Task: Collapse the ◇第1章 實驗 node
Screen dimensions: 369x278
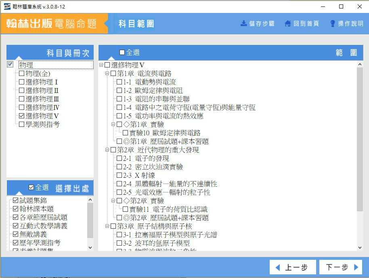Action: coord(113,124)
